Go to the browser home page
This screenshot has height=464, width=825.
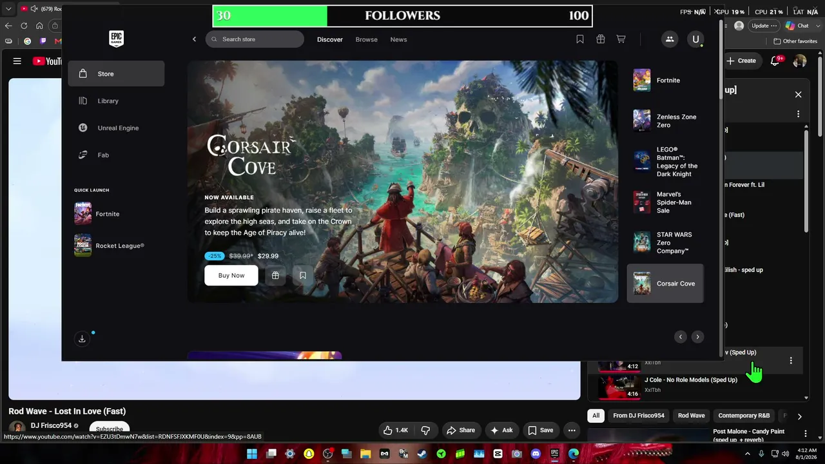(x=39, y=26)
